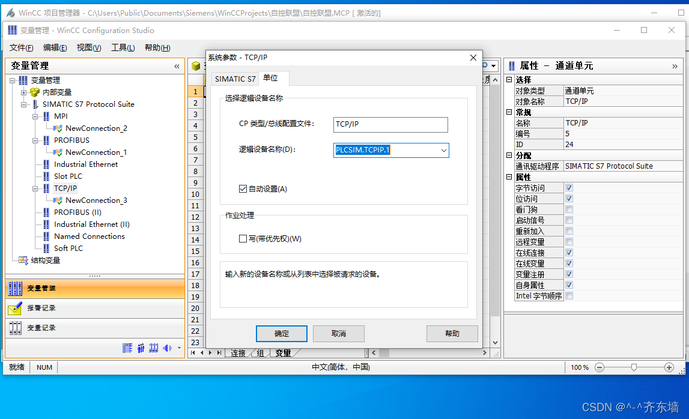Select NewConnection_2 under MPI
This screenshot has width=689, height=419.
tap(96, 128)
